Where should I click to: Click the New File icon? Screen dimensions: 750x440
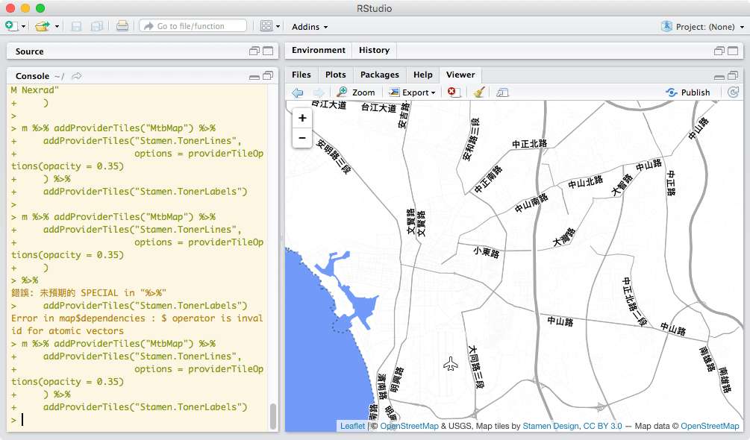click(10, 26)
